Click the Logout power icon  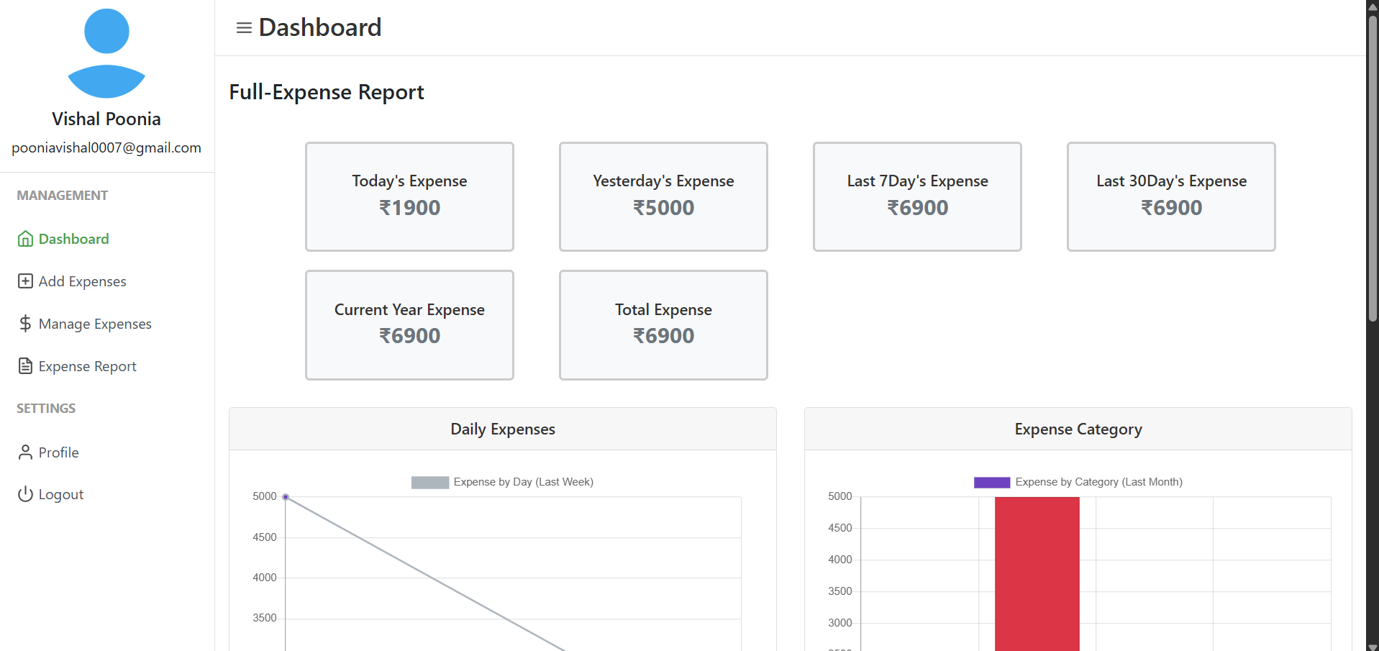coord(25,494)
